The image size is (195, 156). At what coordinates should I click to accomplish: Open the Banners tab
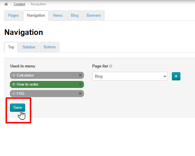pyautogui.click(x=94, y=16)
